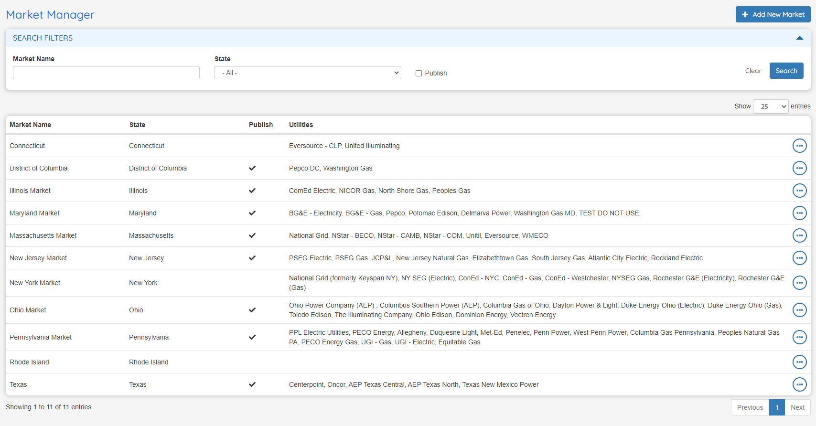Open actions menu for Rhode Island row
The width and height of the screenshot is (816, 426).
[x=799, y=362]
